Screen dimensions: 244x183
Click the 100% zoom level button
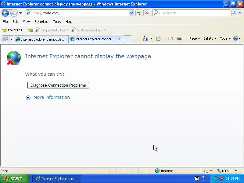(x=224, y=171)
